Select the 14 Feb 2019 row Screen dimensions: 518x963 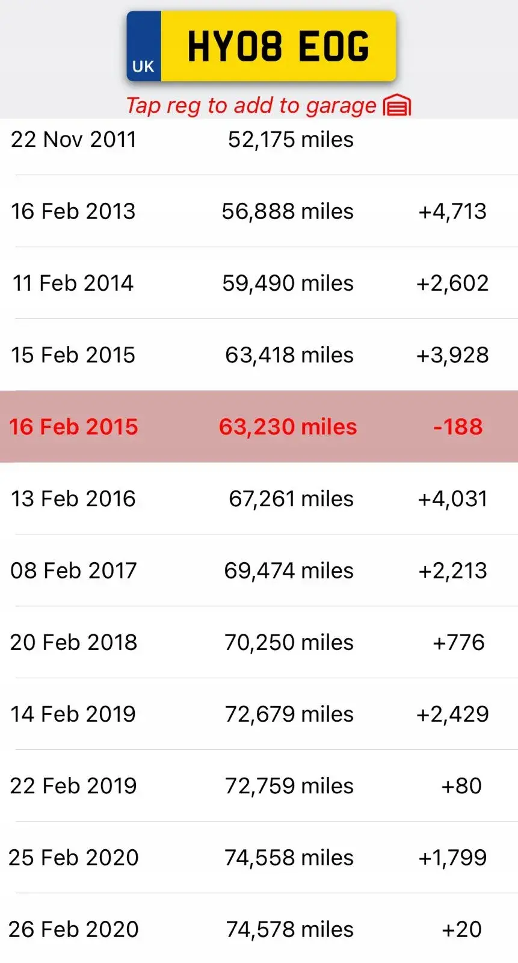coord(259,714)
